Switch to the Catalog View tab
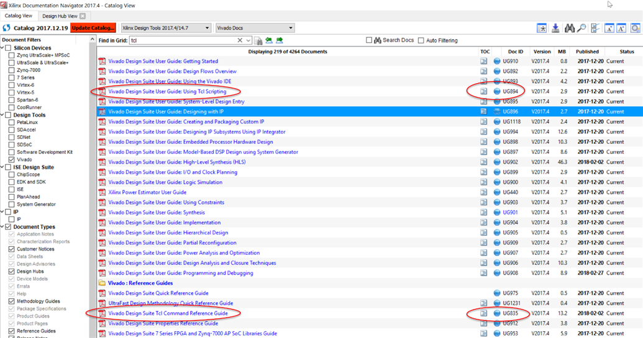This screenshot has height=338, width=643. click(x=19, y=16)
